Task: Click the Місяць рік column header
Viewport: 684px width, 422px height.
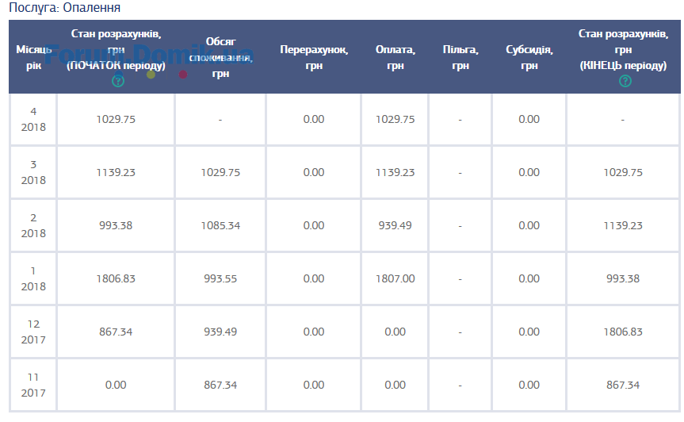Action: pos(33,57)
